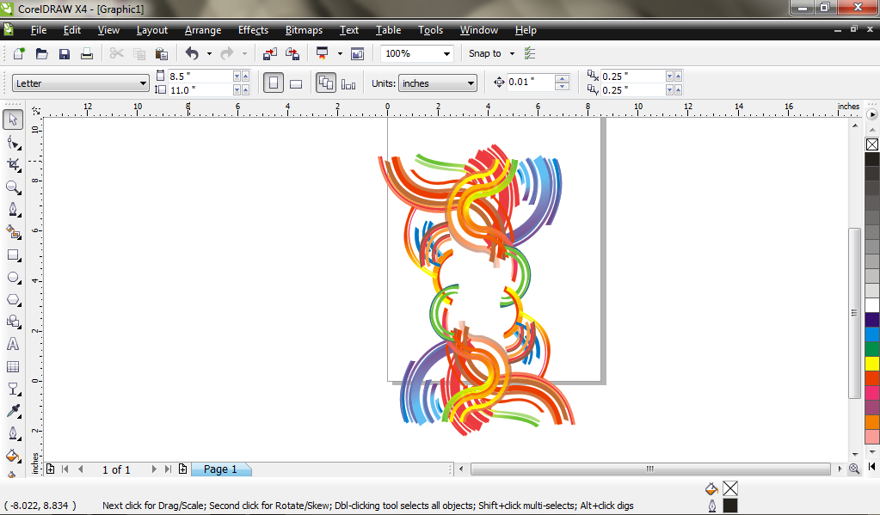Image resolution: width=880 pixels, height=515 pixels.
Task: Create a new document
Action: click(19, 53)
